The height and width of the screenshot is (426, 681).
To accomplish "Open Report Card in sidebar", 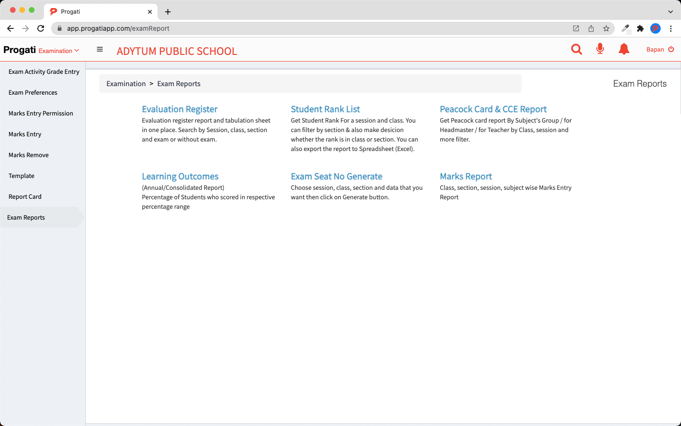I will (25, 197).
